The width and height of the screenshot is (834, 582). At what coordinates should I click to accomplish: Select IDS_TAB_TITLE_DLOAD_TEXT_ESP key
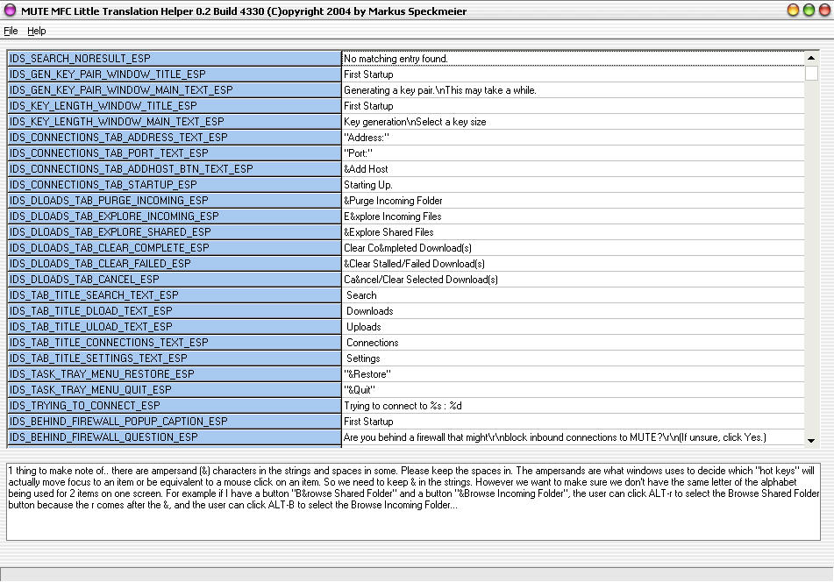[x=175, y=311]
